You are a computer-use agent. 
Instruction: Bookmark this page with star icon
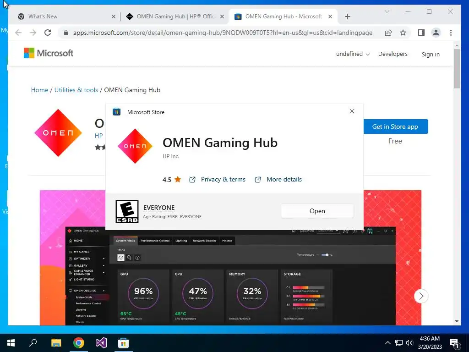pos(403,33)
